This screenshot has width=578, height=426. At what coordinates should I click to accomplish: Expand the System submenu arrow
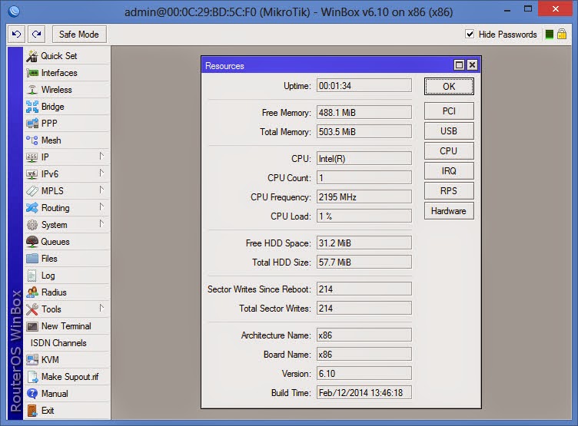click(101, 224)
